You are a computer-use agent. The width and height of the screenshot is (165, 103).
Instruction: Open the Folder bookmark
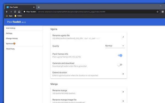(18, 16)
